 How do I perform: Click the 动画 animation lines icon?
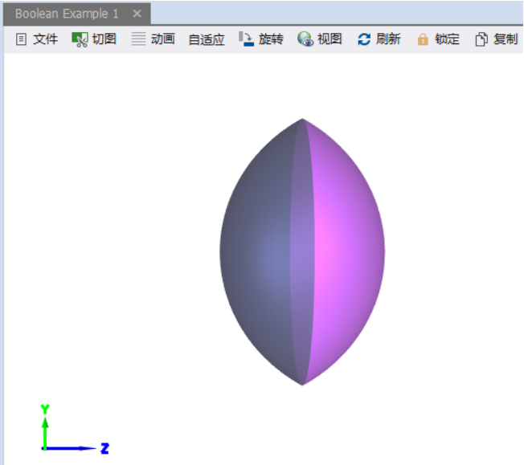(138, 39)
